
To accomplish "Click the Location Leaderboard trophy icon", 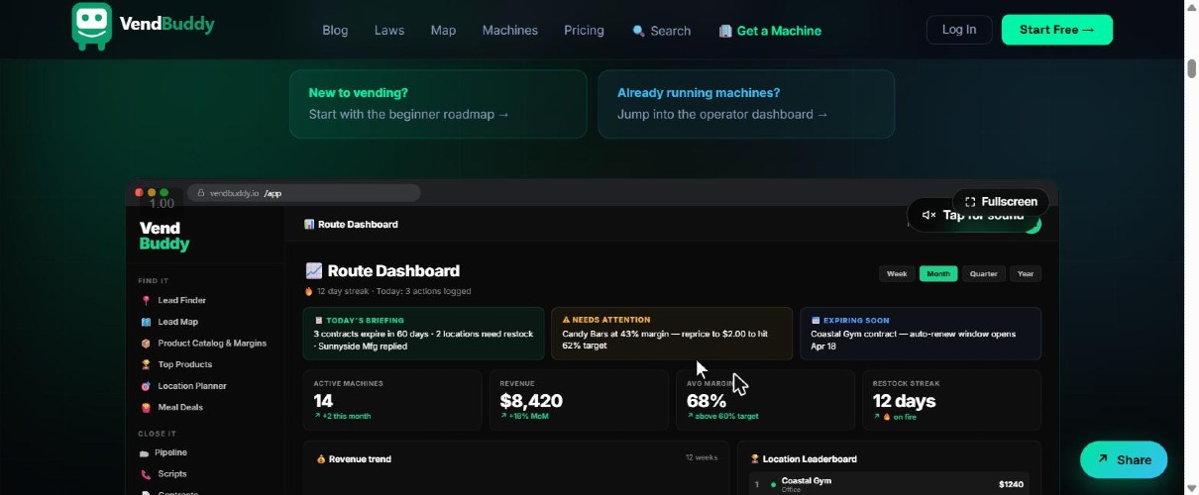I will click(755, 459).
